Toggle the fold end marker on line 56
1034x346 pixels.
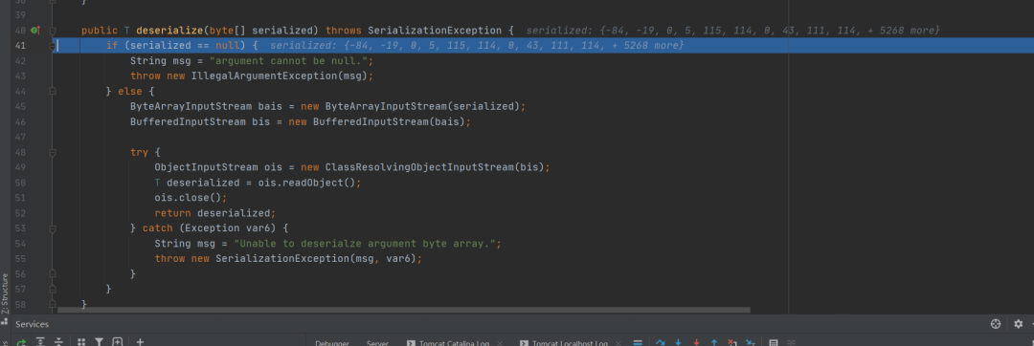tap(53, 273)
